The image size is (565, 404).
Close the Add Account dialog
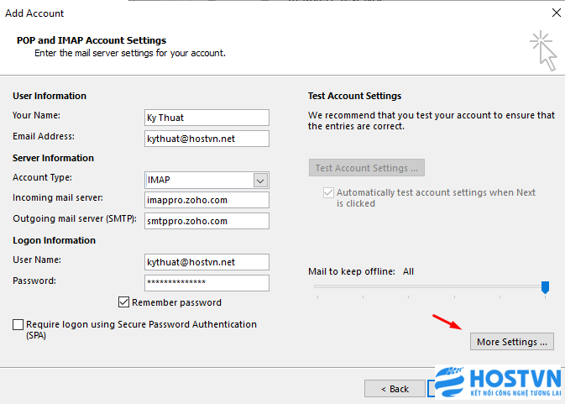(556, 13)
